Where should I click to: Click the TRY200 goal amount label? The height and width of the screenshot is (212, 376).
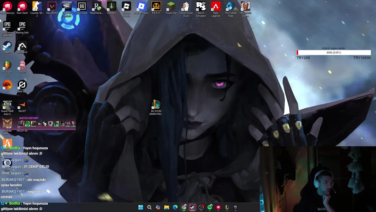(x=303, y=58)
